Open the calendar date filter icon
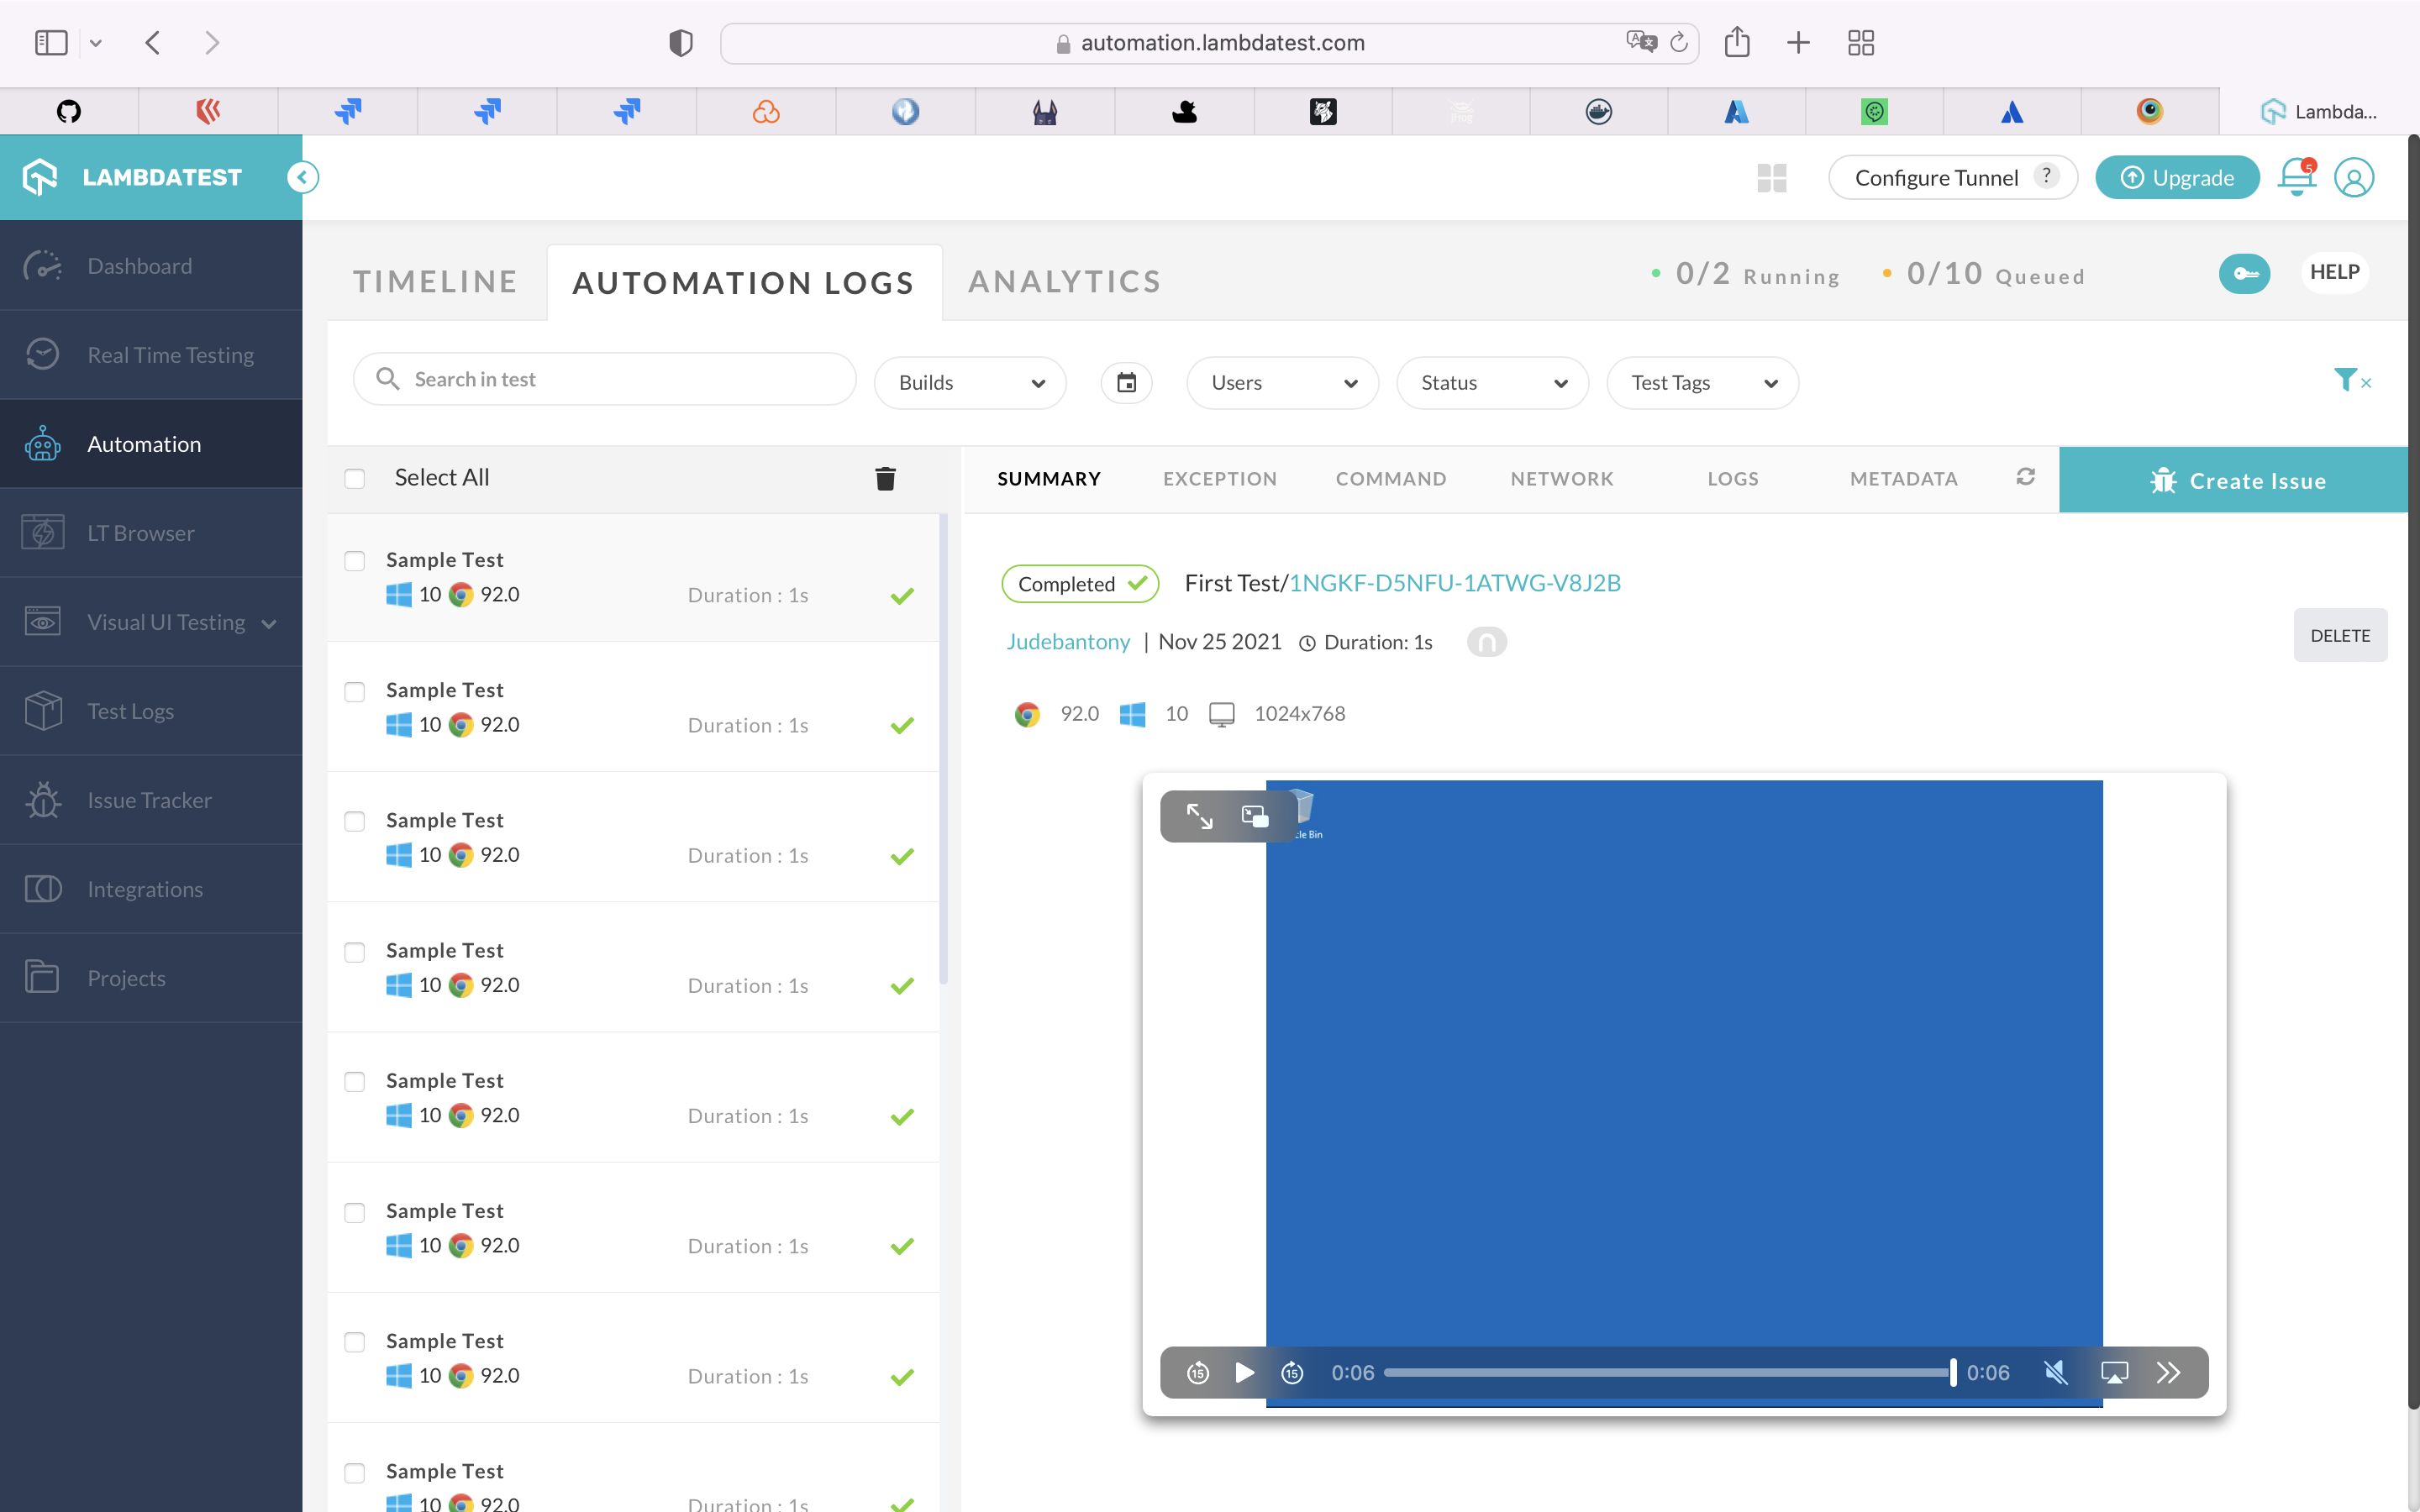 click(x=1126, y=383)
